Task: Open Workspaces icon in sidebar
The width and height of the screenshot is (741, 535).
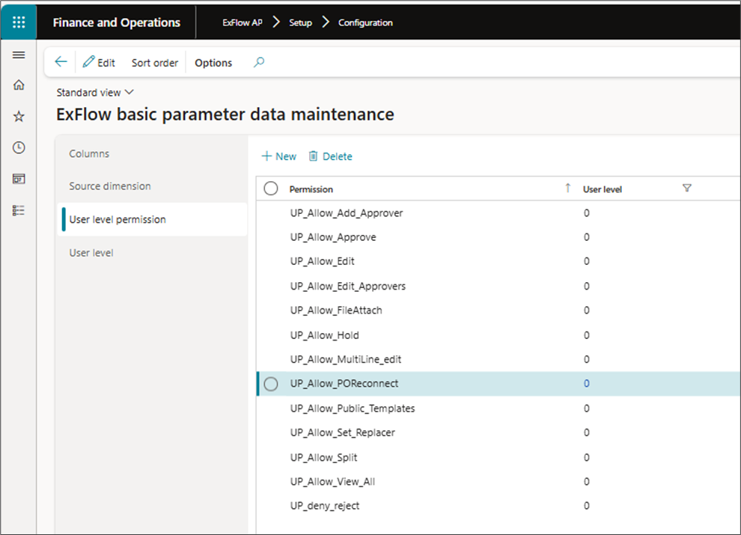Action: tap(19, 179)
